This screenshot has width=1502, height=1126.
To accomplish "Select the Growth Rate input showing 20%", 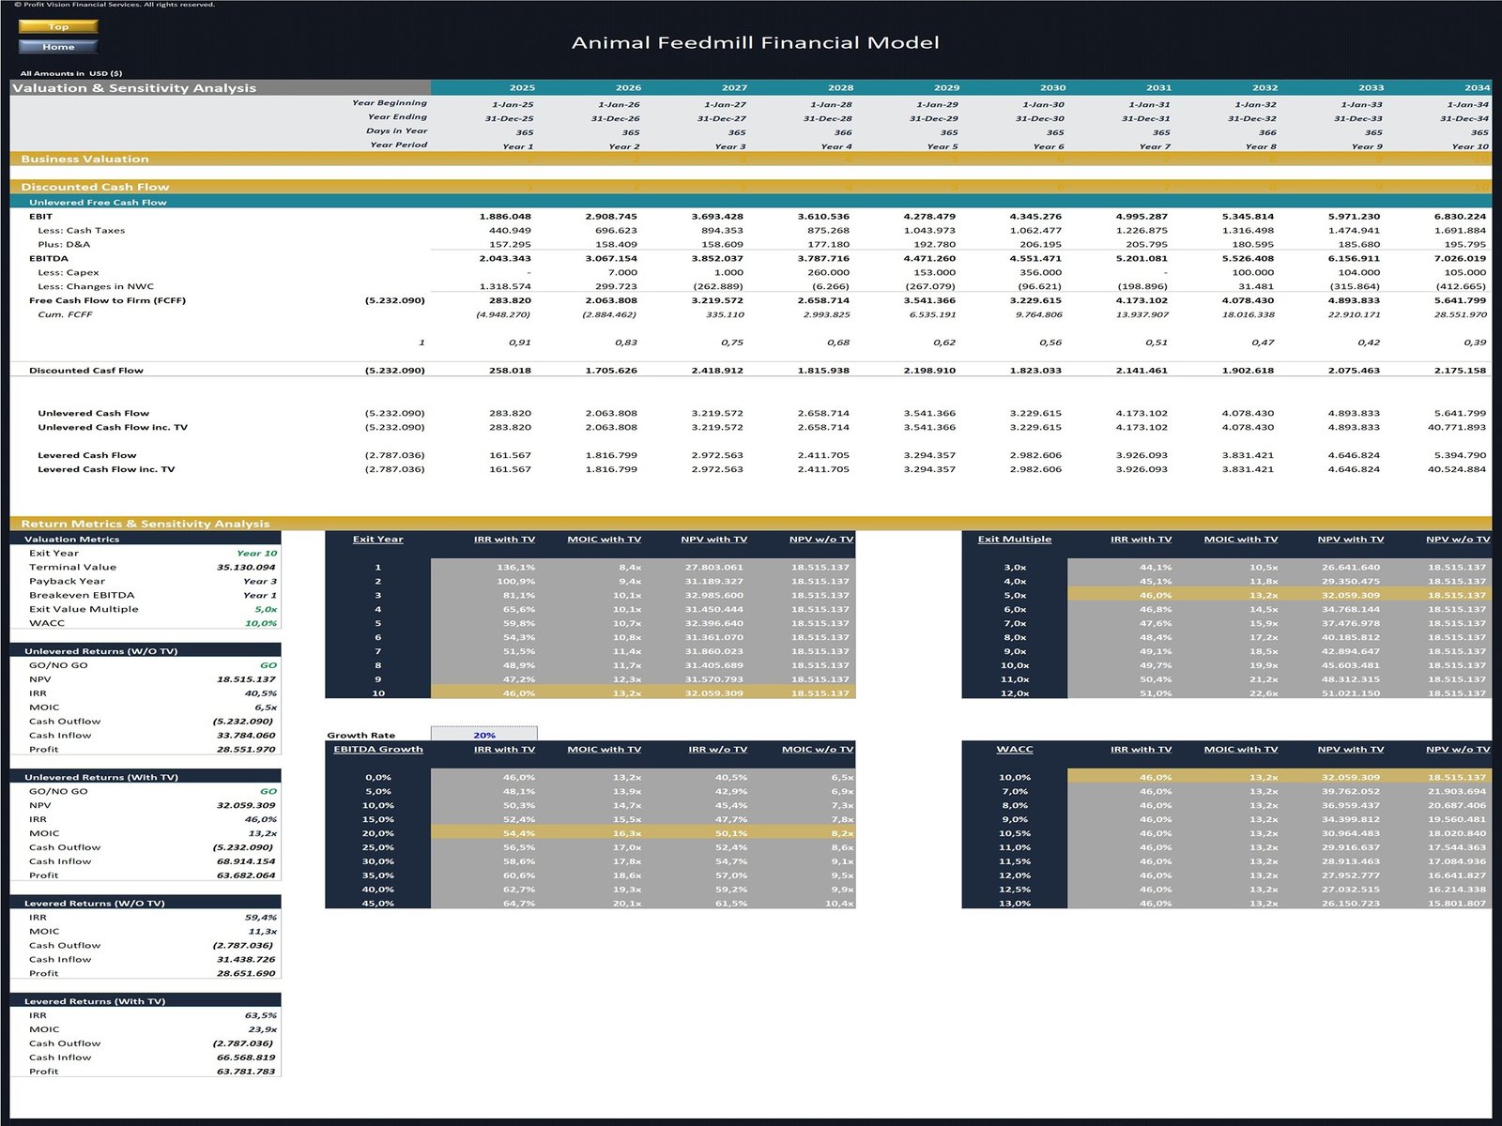I will click(x=483, y=735).
